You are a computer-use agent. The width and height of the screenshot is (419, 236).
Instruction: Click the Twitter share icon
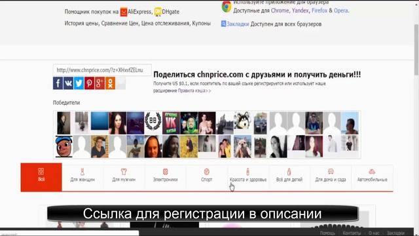click(x=79, y=83)
